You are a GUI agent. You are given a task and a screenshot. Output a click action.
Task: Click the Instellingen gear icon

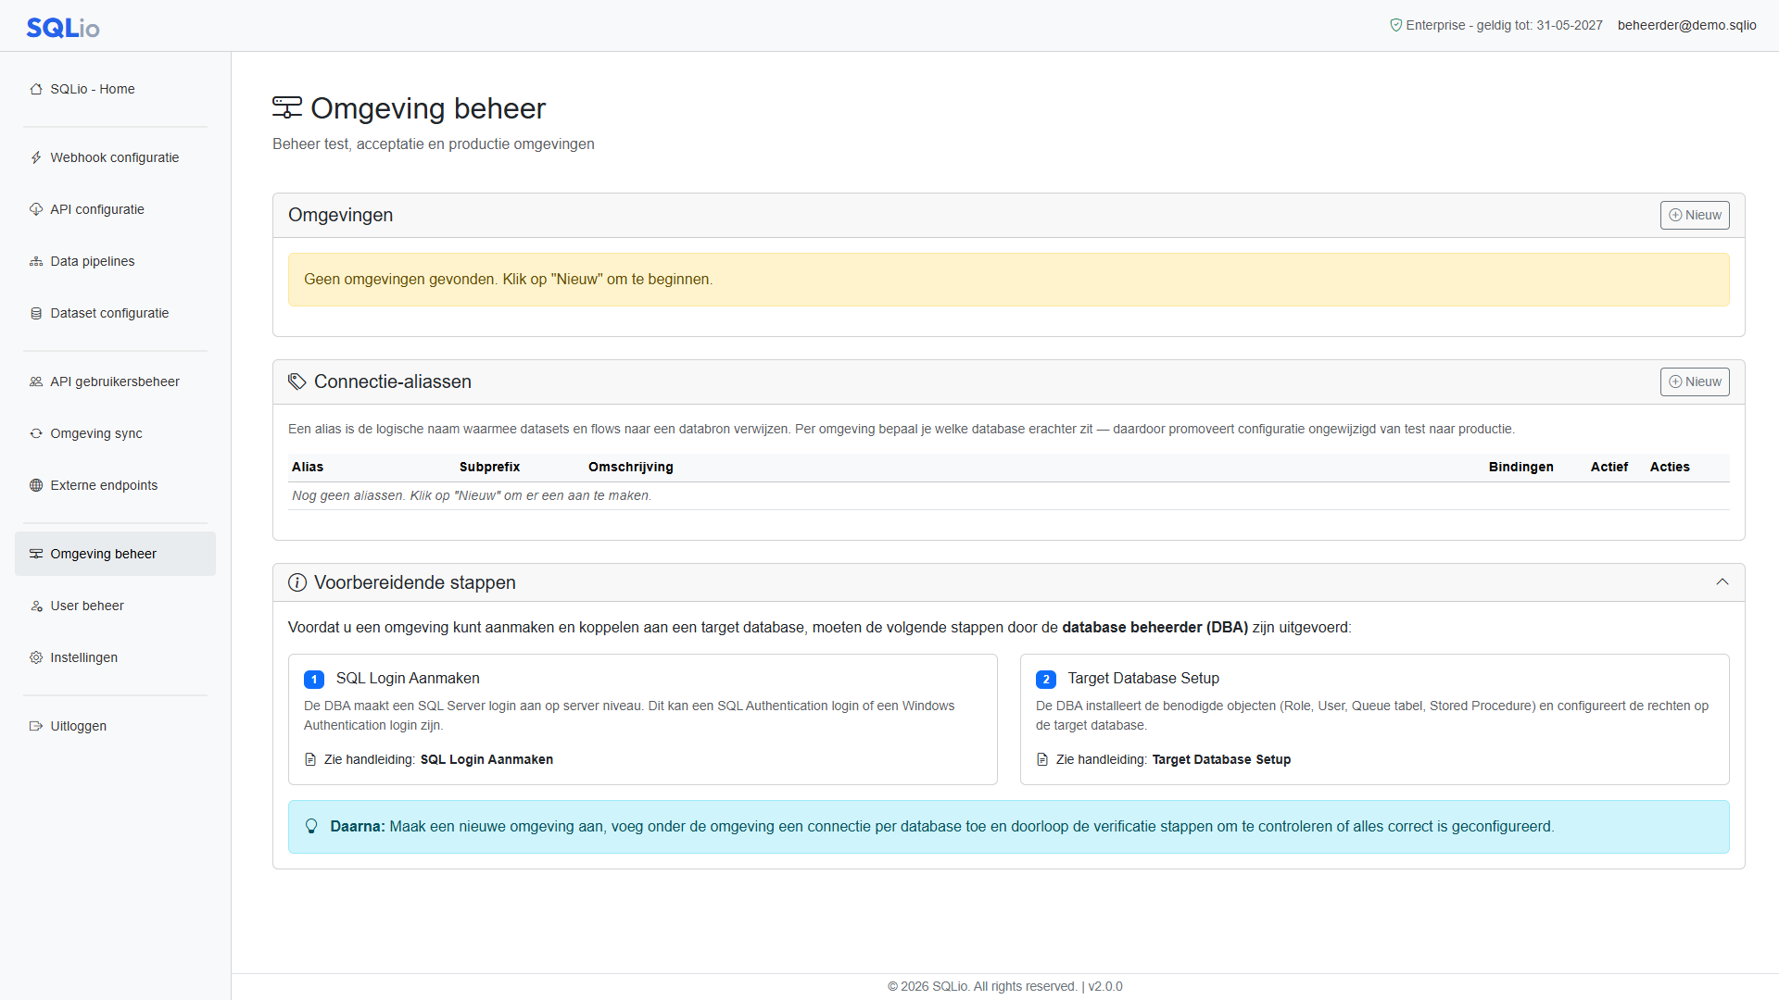point(36,657)
